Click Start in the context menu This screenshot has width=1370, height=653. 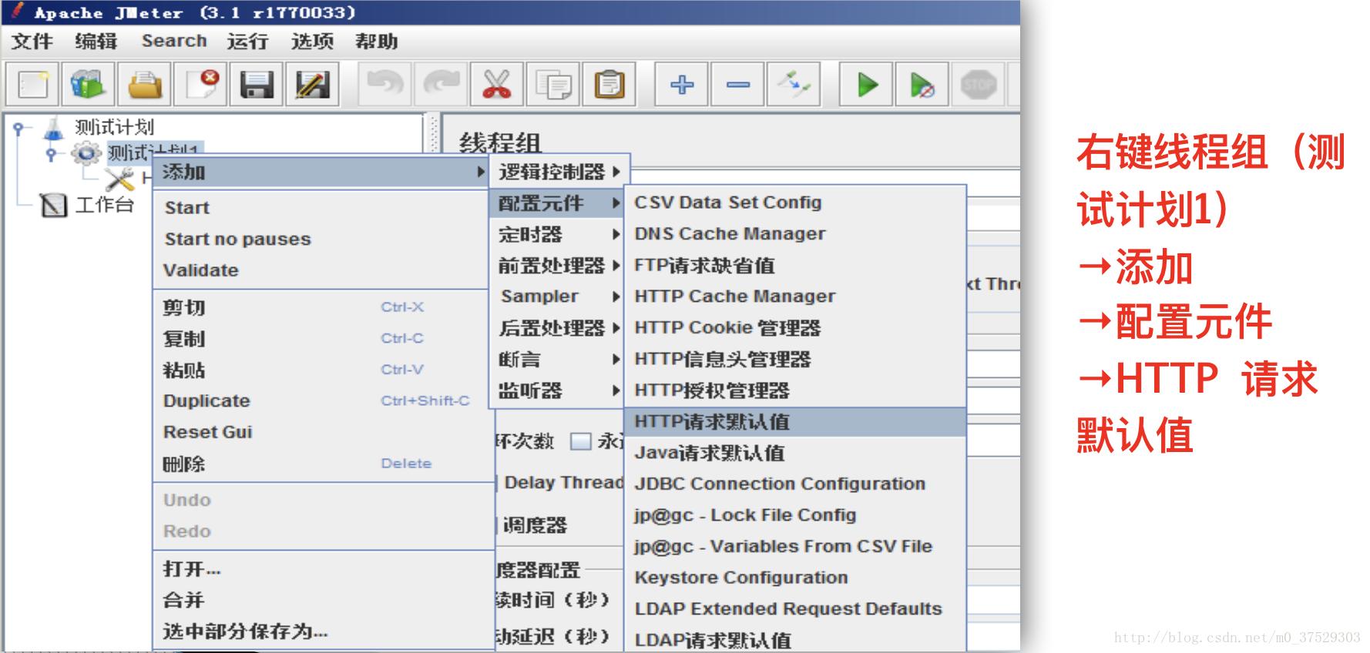tap(321, 208)
